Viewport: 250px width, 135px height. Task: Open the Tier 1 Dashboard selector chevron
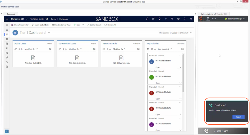49,33
